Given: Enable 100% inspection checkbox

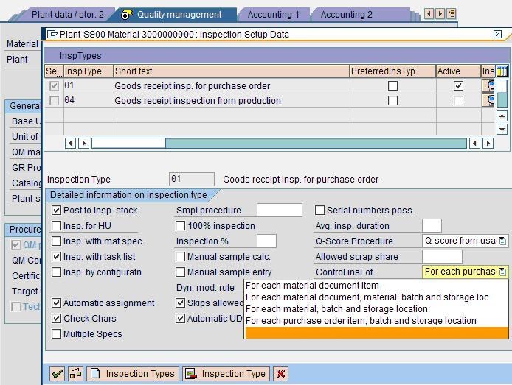Looking at the screenshot, I should point(180,225).
